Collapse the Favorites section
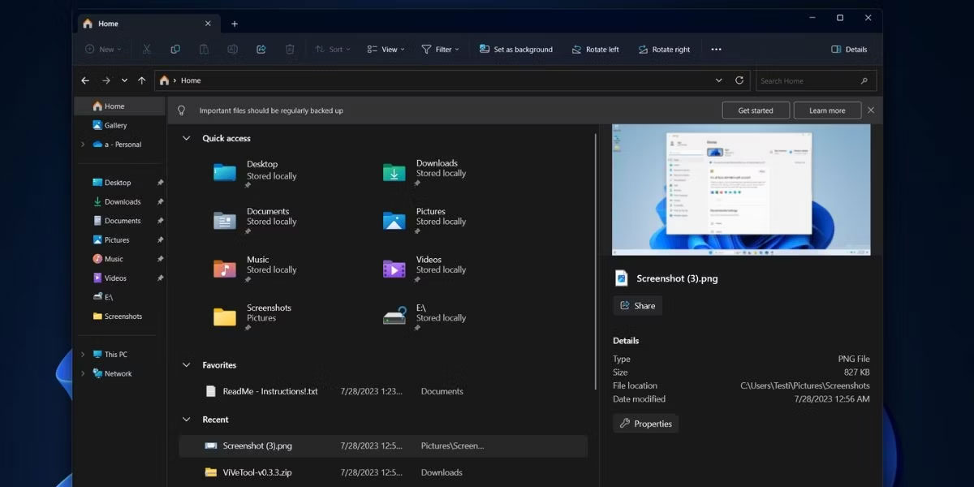Viewport: 974px width, 487px height. pyautogui.click(x=187, y=365)
